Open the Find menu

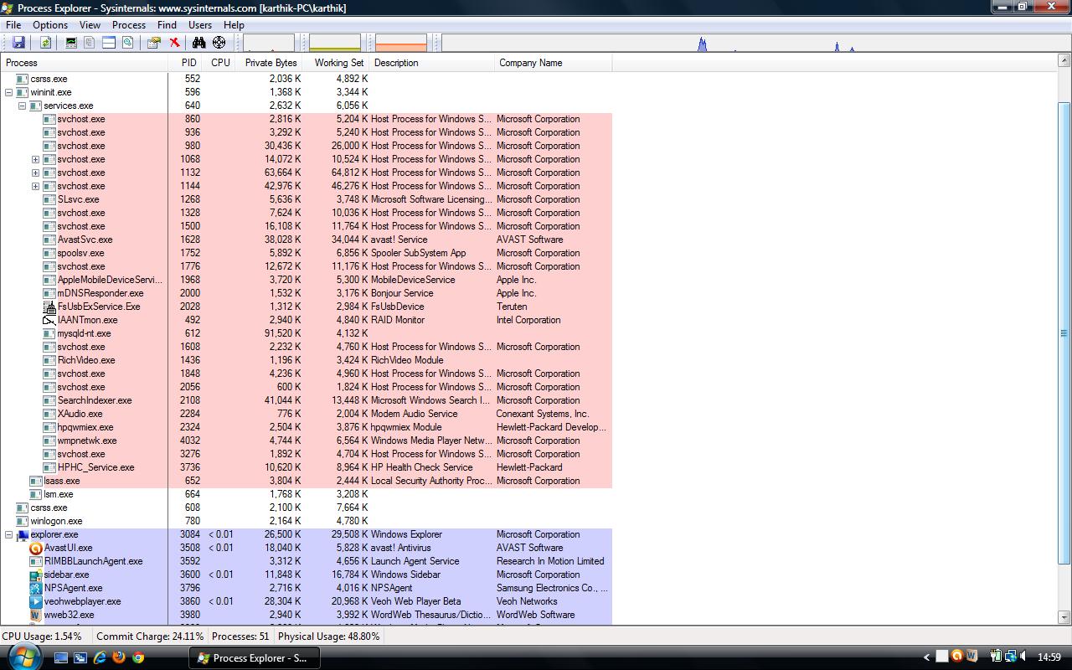point(167,25)
